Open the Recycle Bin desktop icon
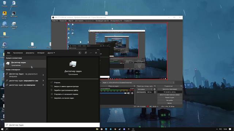The width and height of the screenshot is (234, 131). [4, 4]
